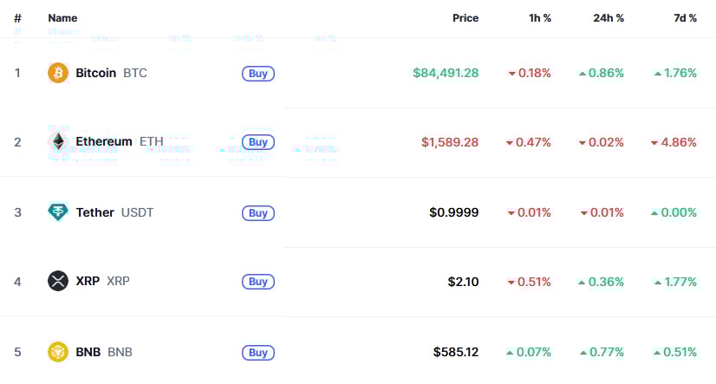Select the Bitcoin price $84,491.28

[446, 73]
